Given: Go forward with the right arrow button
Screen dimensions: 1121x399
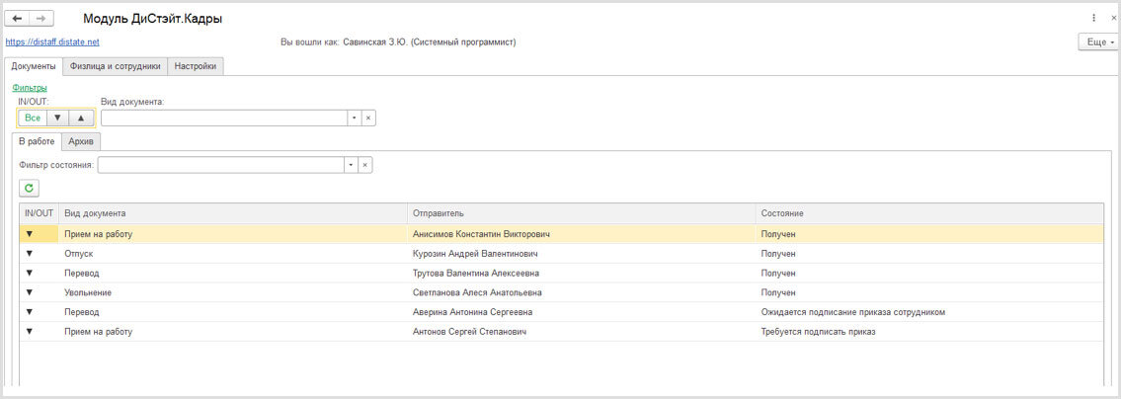Looking at the screenshot, I should coord(40,19).
